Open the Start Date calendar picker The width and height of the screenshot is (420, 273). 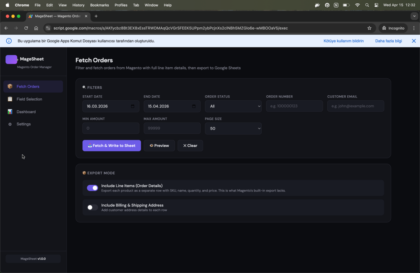(132, 106)
